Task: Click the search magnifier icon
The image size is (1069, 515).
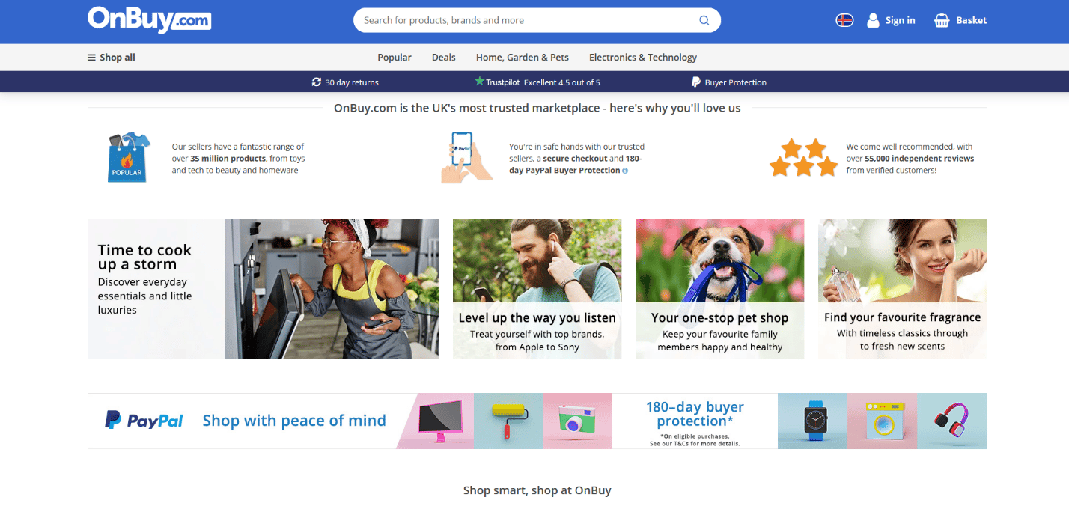Action: point(704,20)
